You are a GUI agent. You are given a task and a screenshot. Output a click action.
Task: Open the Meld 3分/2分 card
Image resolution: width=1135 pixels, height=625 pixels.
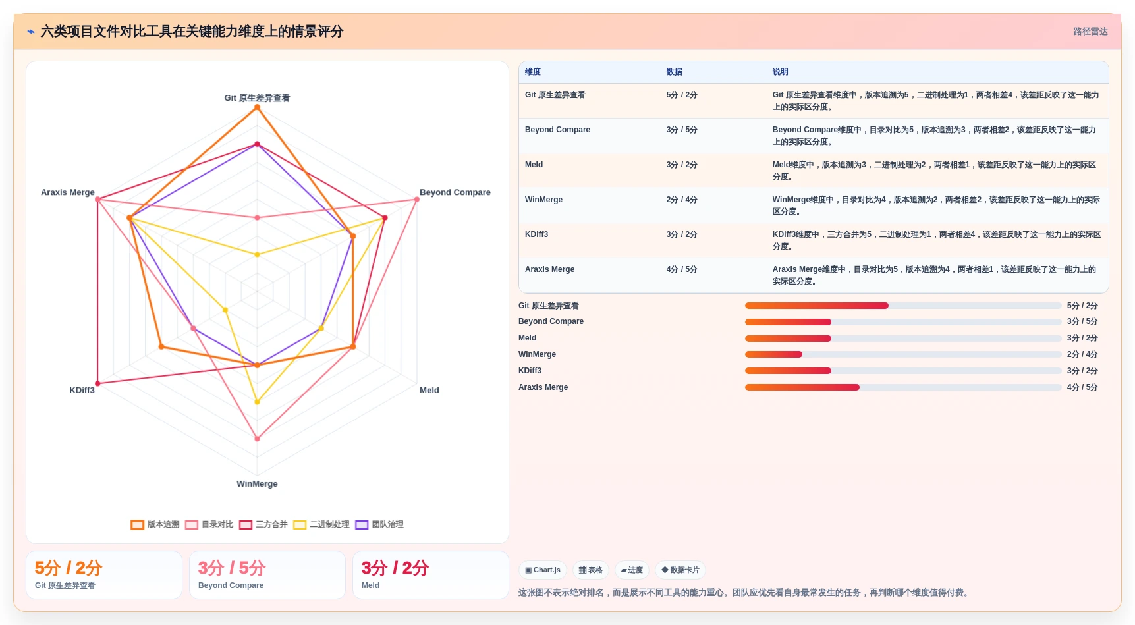tap(431, 575)
